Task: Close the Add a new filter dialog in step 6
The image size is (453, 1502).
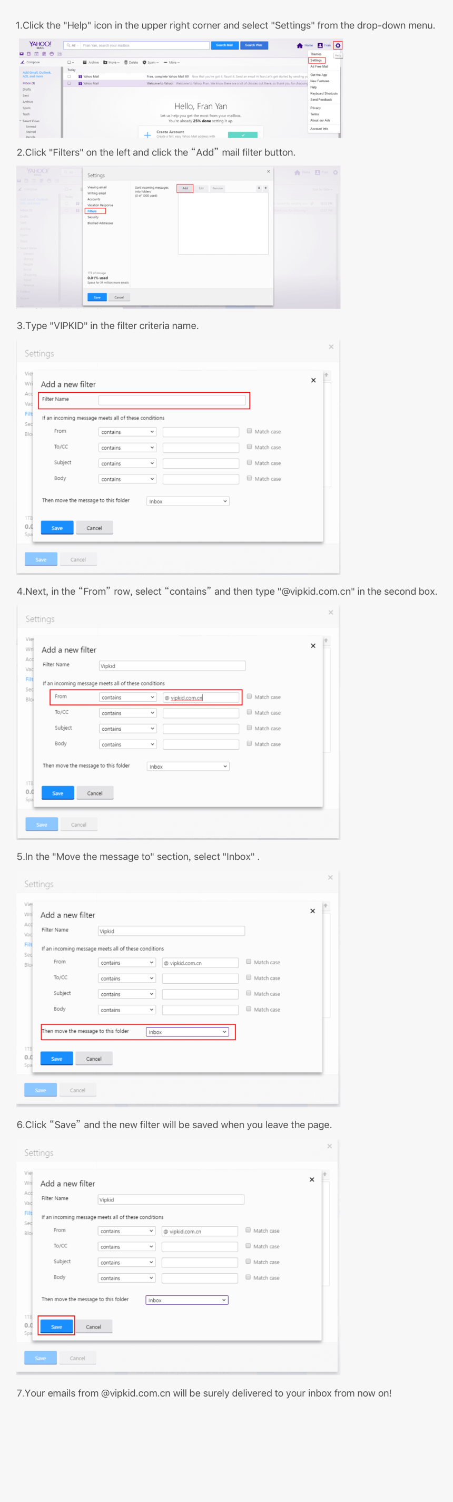Action: point(312,1179)
